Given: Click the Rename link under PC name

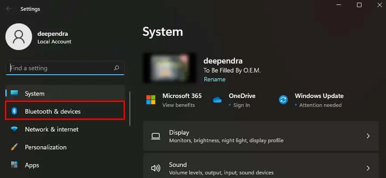Looking at the screenshot, I should click(214, 79).
